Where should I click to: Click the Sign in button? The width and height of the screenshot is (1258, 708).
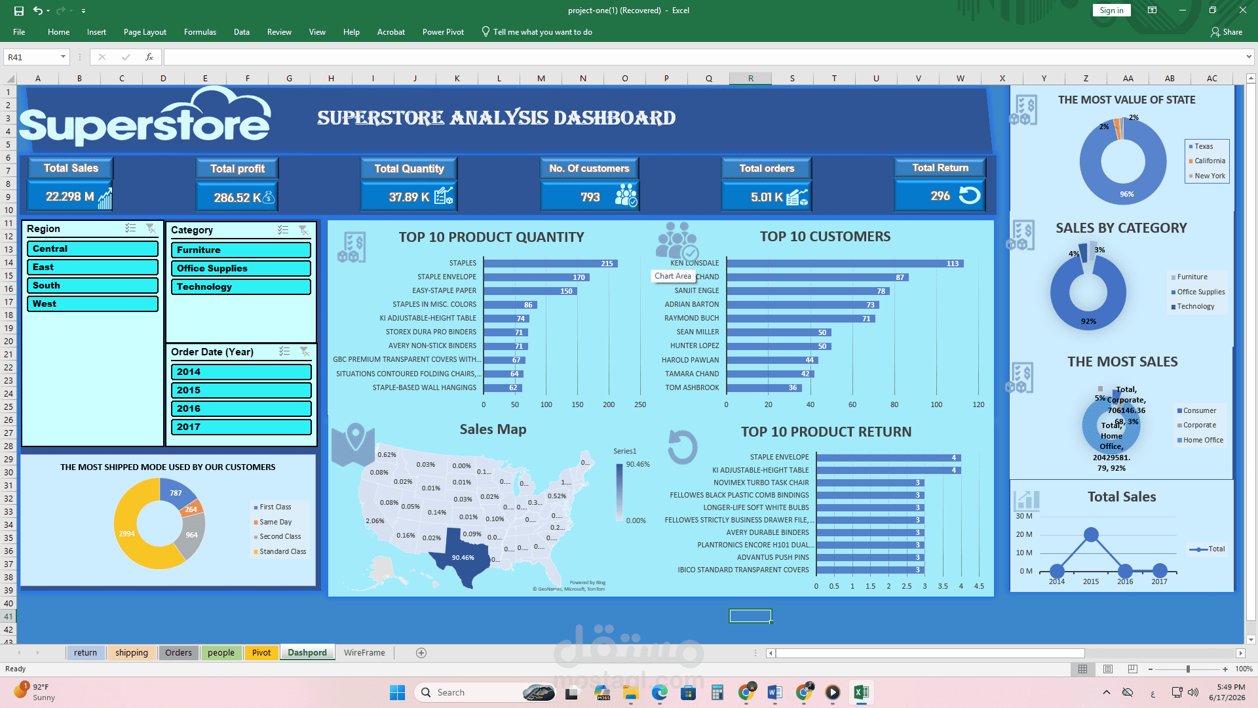[1111, 10]
